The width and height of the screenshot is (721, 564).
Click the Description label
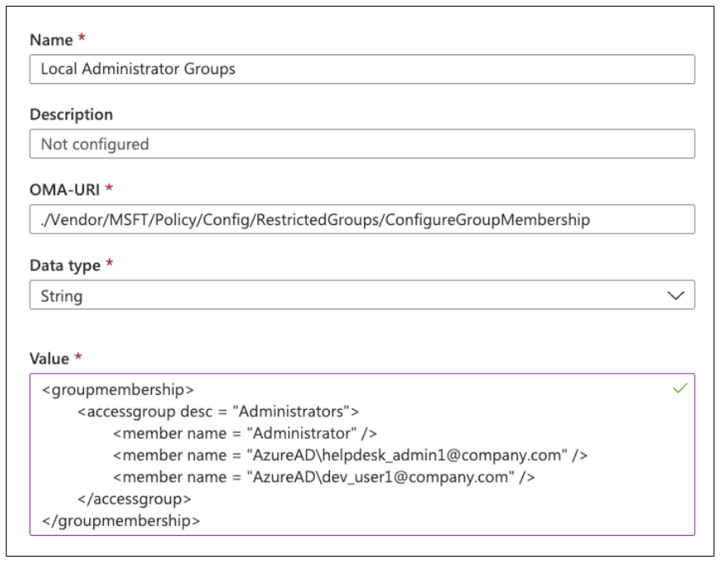coord(71,115)
